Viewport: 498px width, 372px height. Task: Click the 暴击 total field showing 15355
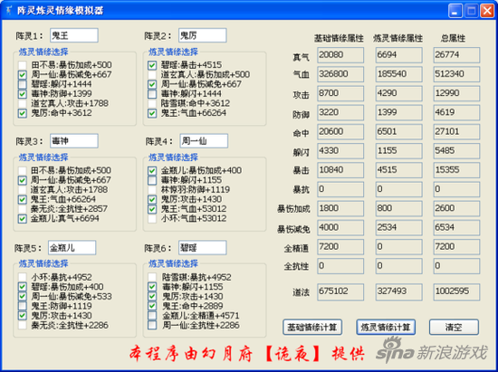tap(456, 170)
